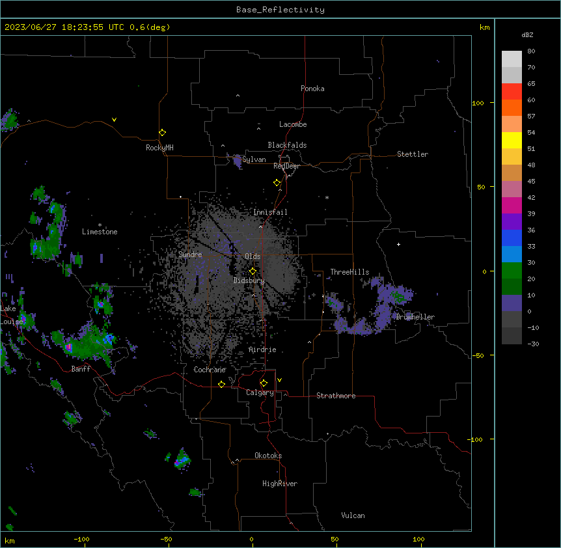Select the 51 dBZ yellow color swatch

click(x=512, y=140)
